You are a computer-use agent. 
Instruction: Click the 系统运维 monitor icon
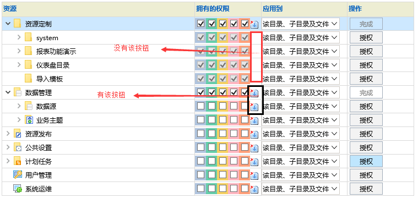[x=18, y=189]
